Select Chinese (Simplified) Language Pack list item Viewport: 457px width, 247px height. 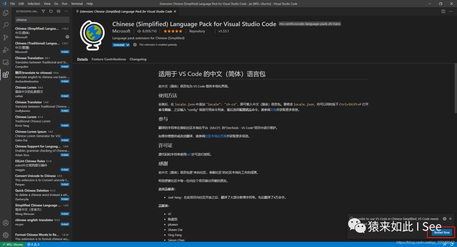click(x=42, y=33)
